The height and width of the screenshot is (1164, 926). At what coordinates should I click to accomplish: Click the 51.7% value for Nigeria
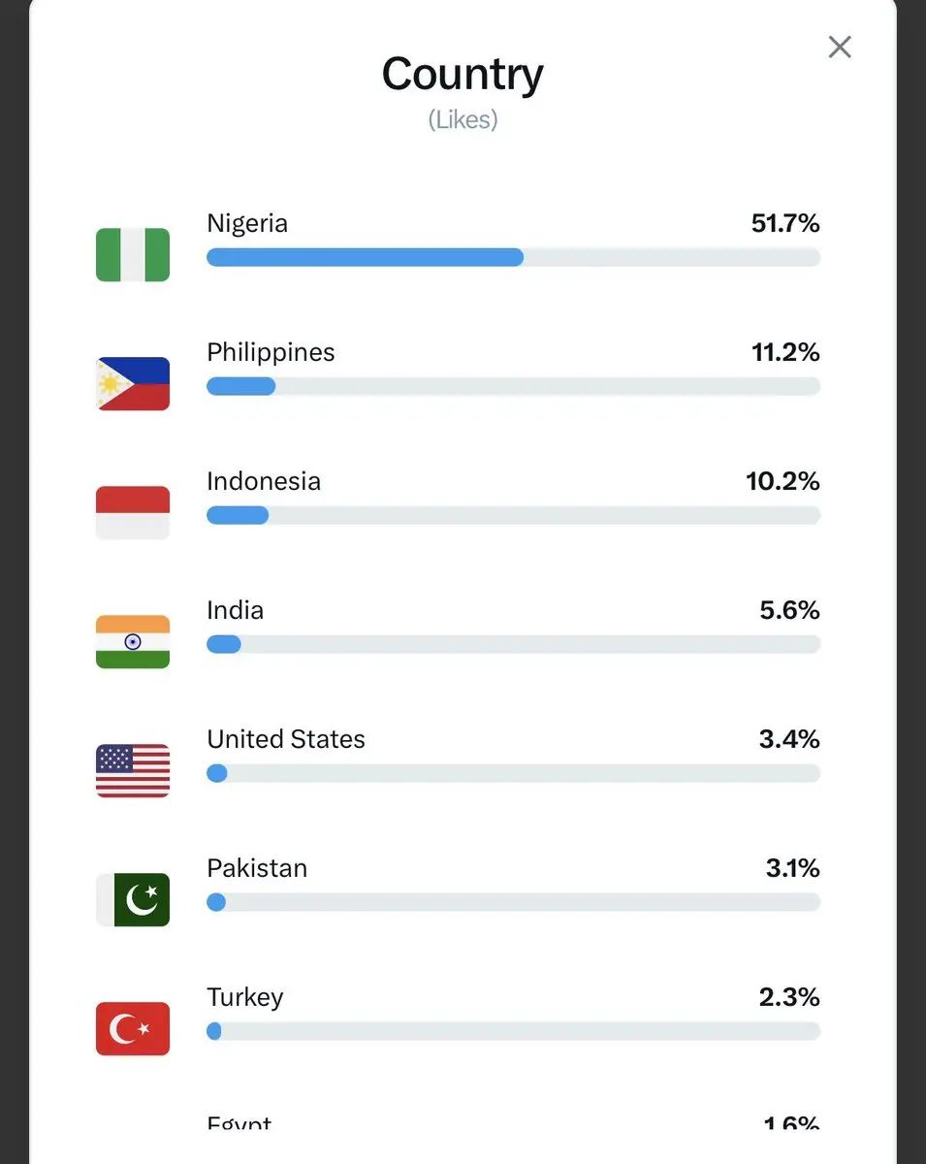pos(785,223)
